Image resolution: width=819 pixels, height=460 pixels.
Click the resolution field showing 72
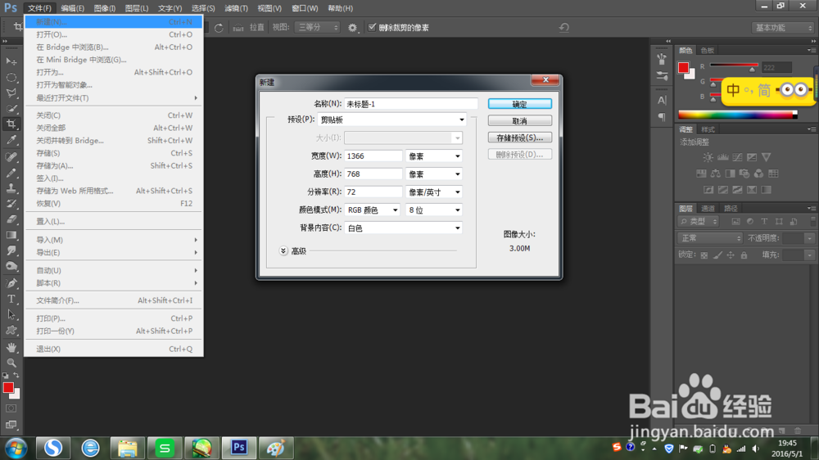[373, 192]
